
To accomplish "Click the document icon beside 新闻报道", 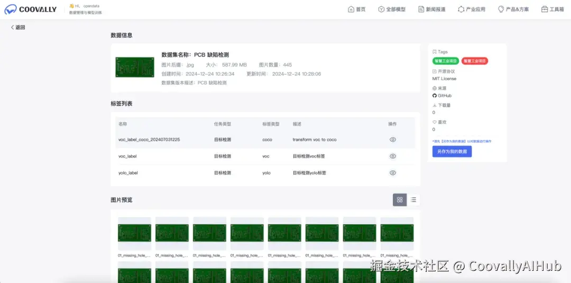I will 421,10.
